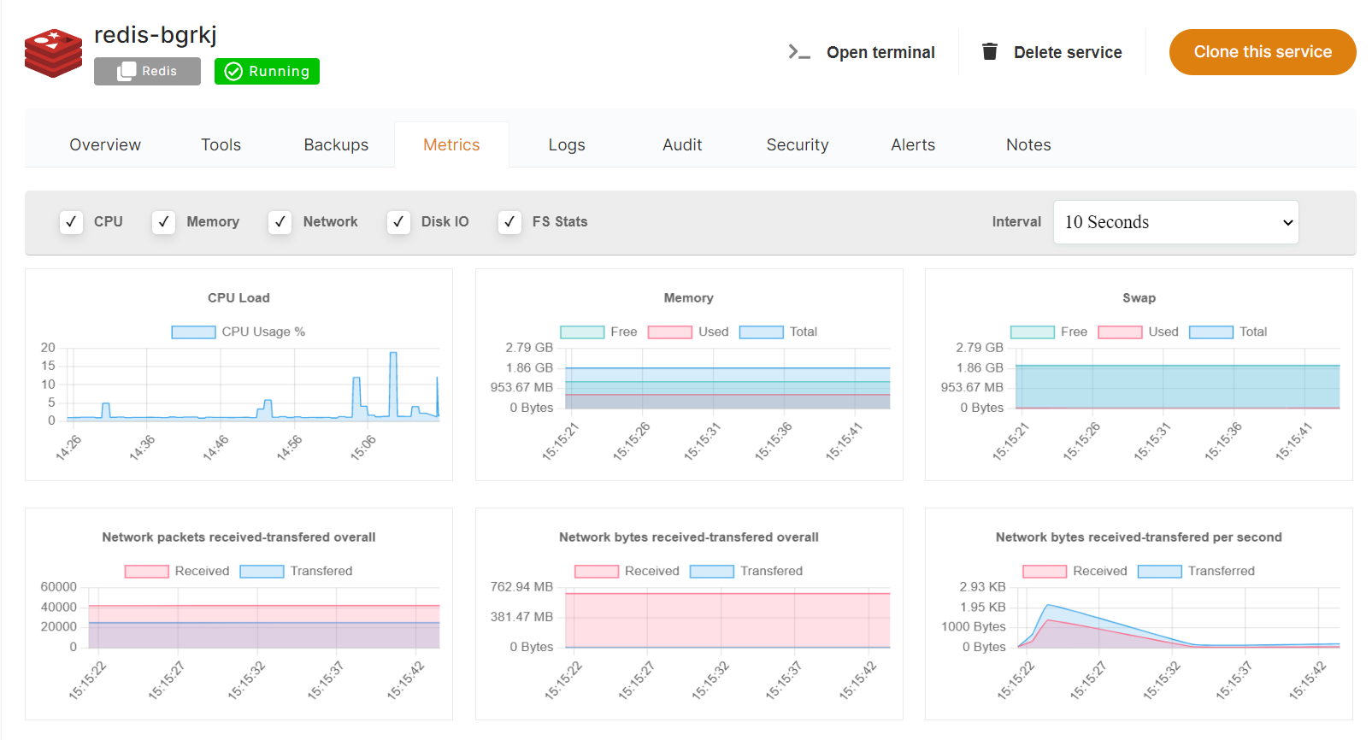Disable the Network metrics checkbox
This screenshot has height=740, width=1372.
tap(280, 222)
